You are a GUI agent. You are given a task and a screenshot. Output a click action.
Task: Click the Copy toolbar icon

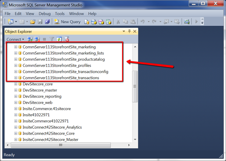pos(126,22)
